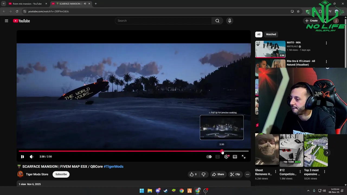Open the YouTube guide hamburger menu

coord(7,21)
